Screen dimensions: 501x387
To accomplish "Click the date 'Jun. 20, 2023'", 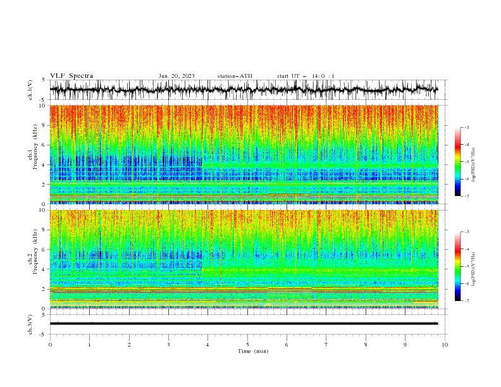I will 176,76.
